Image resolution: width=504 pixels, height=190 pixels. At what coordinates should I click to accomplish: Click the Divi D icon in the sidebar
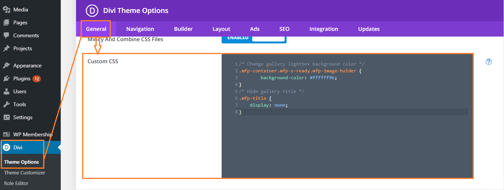point(6,147)
